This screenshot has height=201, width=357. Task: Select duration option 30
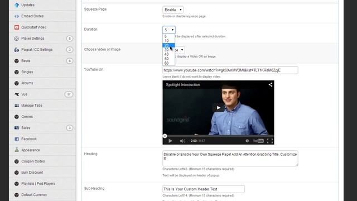point(168,50)
